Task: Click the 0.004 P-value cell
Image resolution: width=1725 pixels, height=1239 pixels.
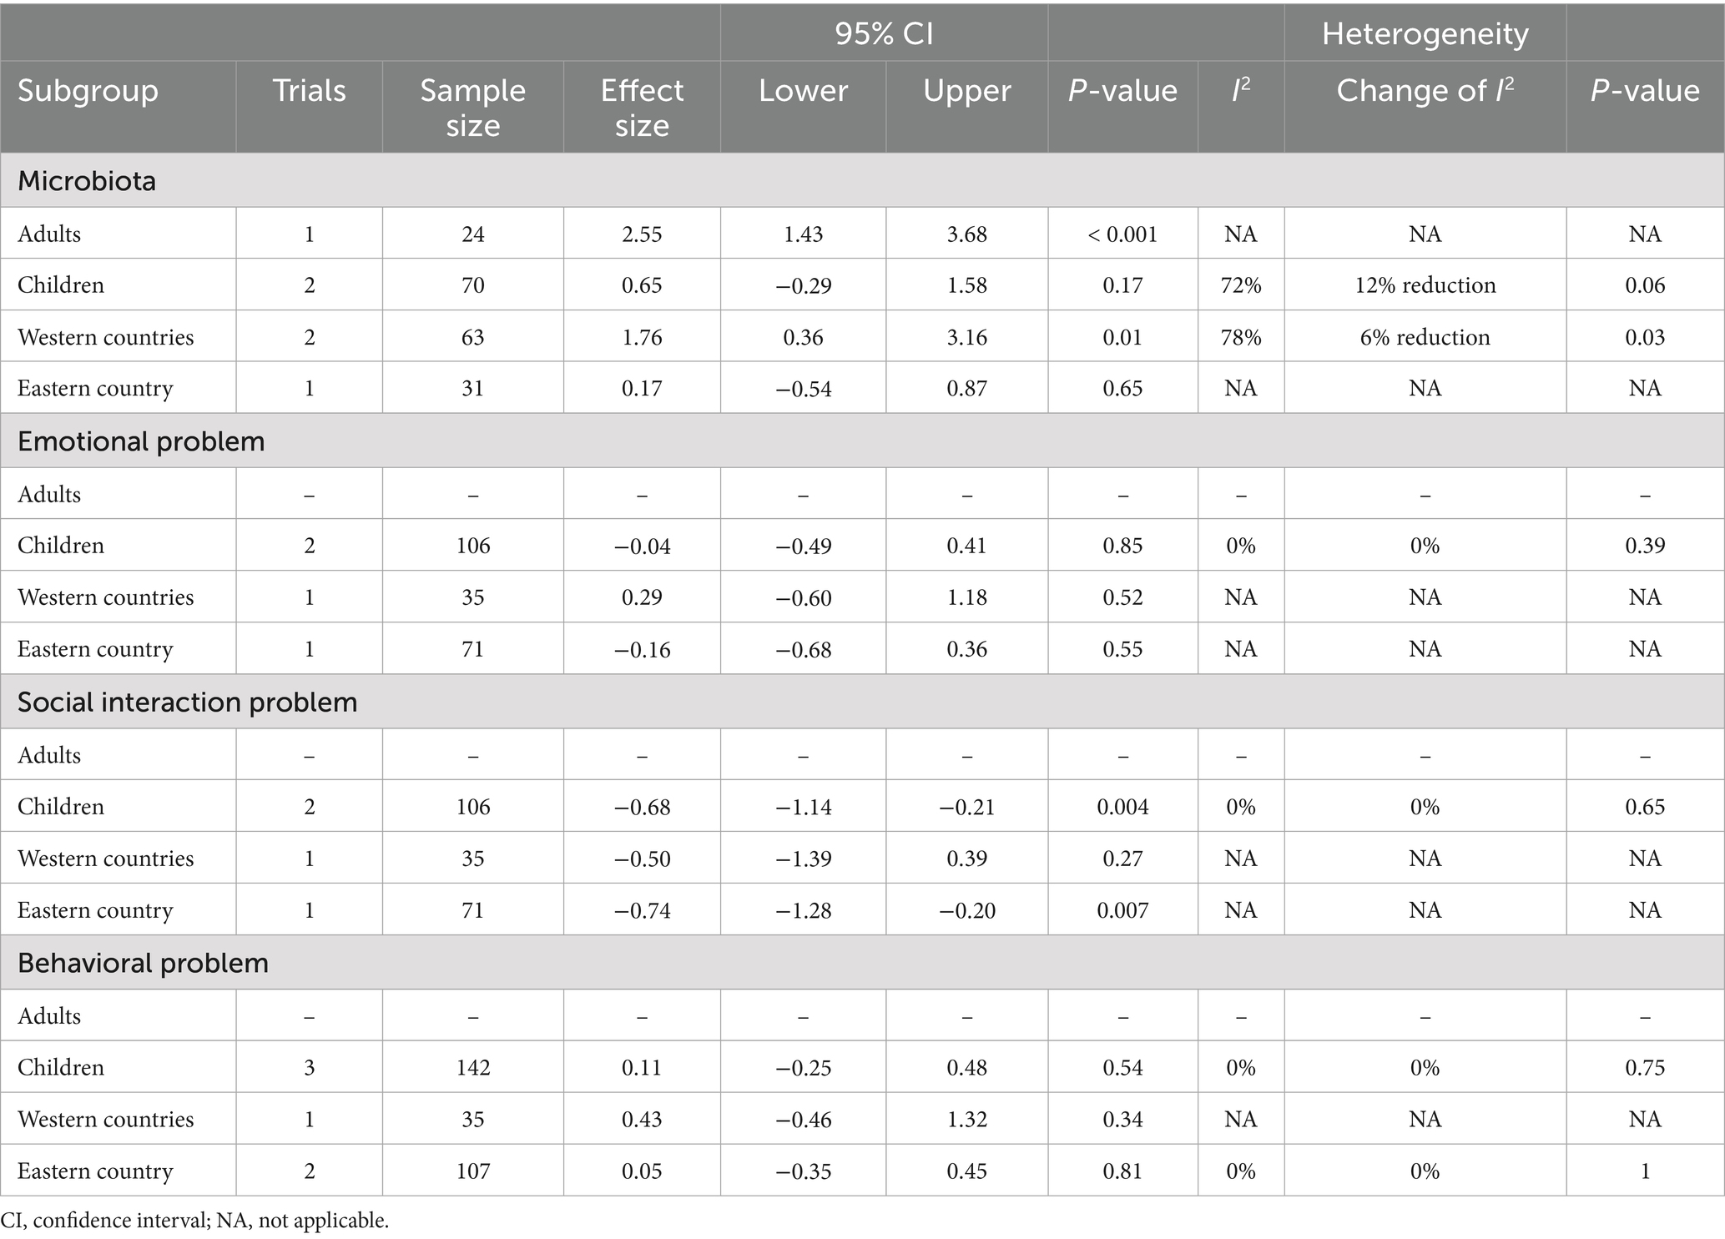Action: (x=1122, y=807)
